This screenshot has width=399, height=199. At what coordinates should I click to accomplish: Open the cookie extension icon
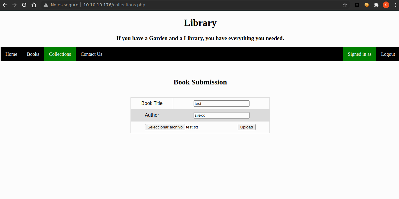coord(367,5)
